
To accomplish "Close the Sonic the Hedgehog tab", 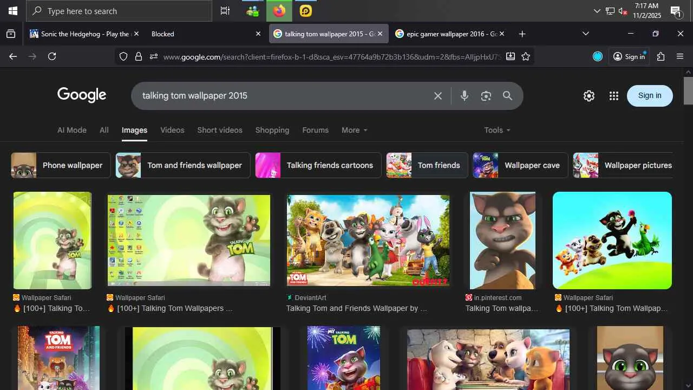I will click(136, 34).
